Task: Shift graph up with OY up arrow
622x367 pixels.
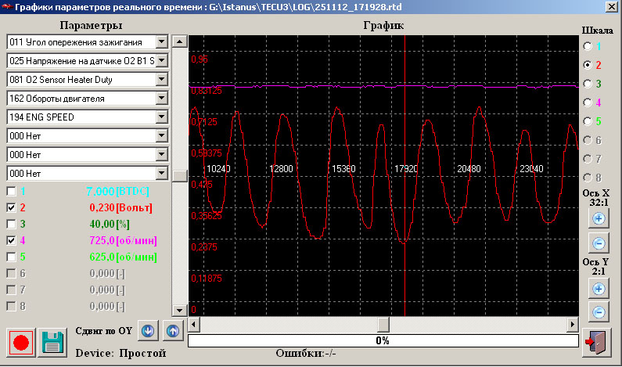Action: [171, 331]
